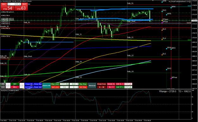The width and height of the screenshot is (198, 122).
Task: Click the WH4 level label
Action: pyautogui.click(x=169, y=48)
